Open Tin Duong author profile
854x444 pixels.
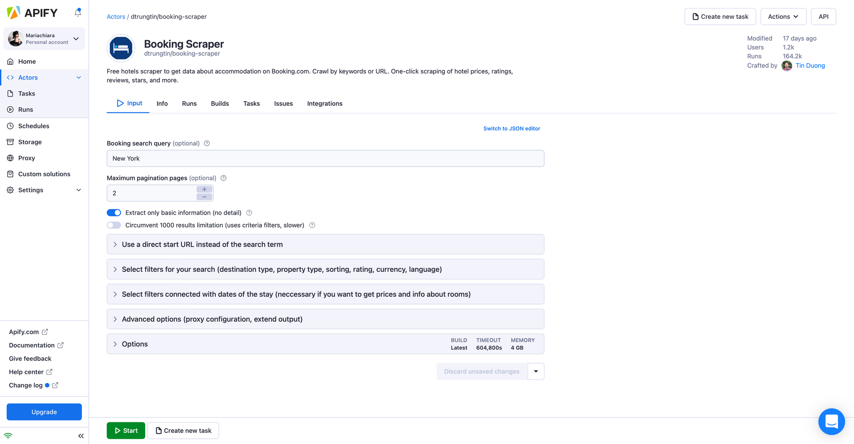[810, 65]
